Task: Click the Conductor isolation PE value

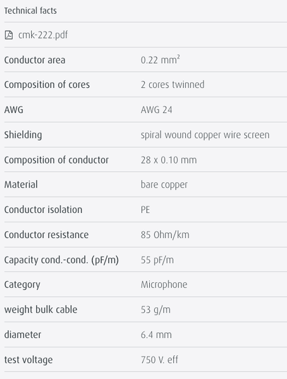Action: pyautogui.click(x=145, y=210)
